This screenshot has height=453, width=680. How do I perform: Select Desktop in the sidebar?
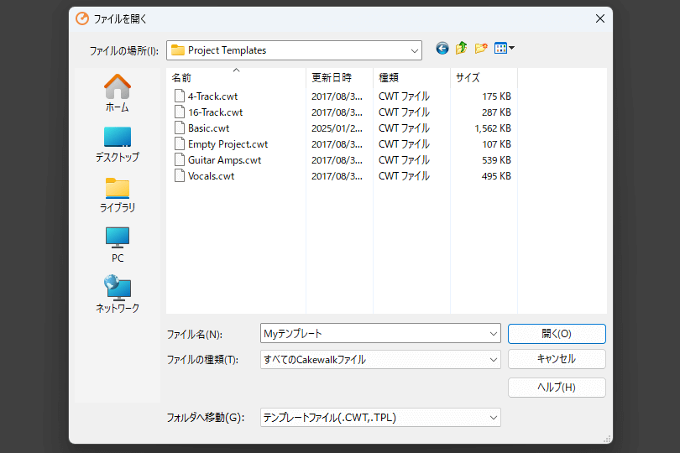pyautogui.click(x=118, y=143)
